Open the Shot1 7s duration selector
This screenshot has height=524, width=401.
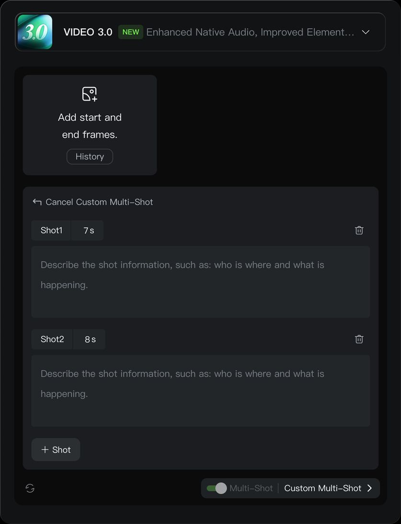pyautogui.click(x=89, y=231)
